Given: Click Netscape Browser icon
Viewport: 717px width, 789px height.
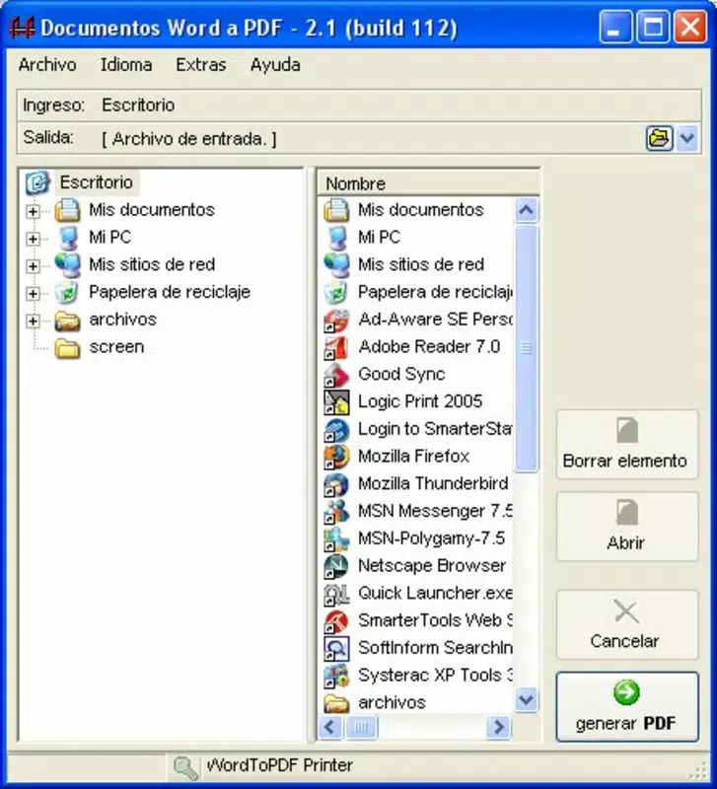Looking at the screenshot, I should pos(336,566).
